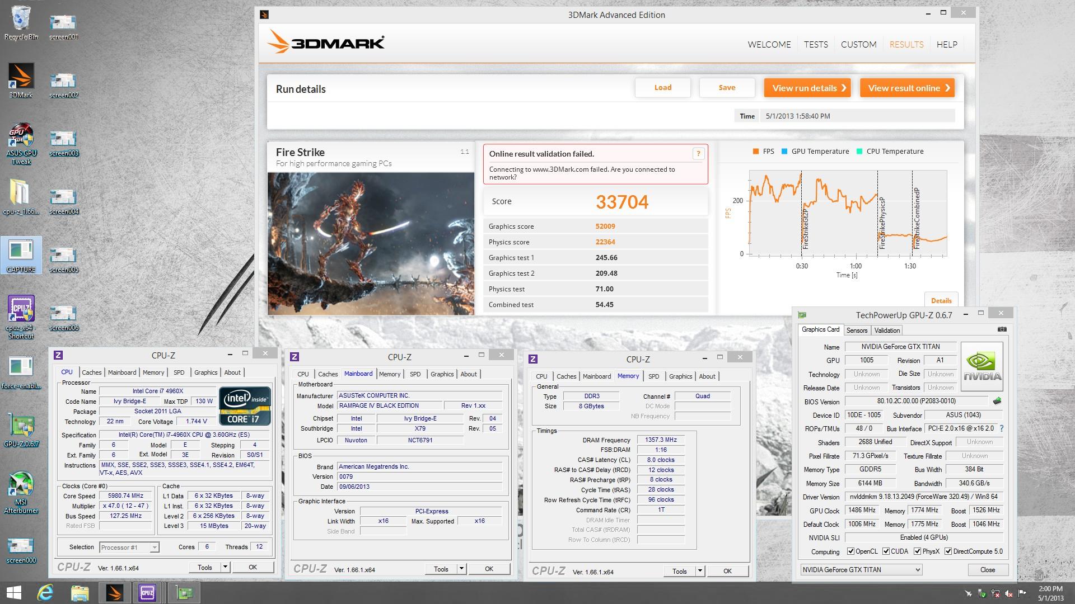The height and width of the screenshot is (604, 1075).
Task: Click Details button under the FPS graph
Action: [x=941, y=300]
